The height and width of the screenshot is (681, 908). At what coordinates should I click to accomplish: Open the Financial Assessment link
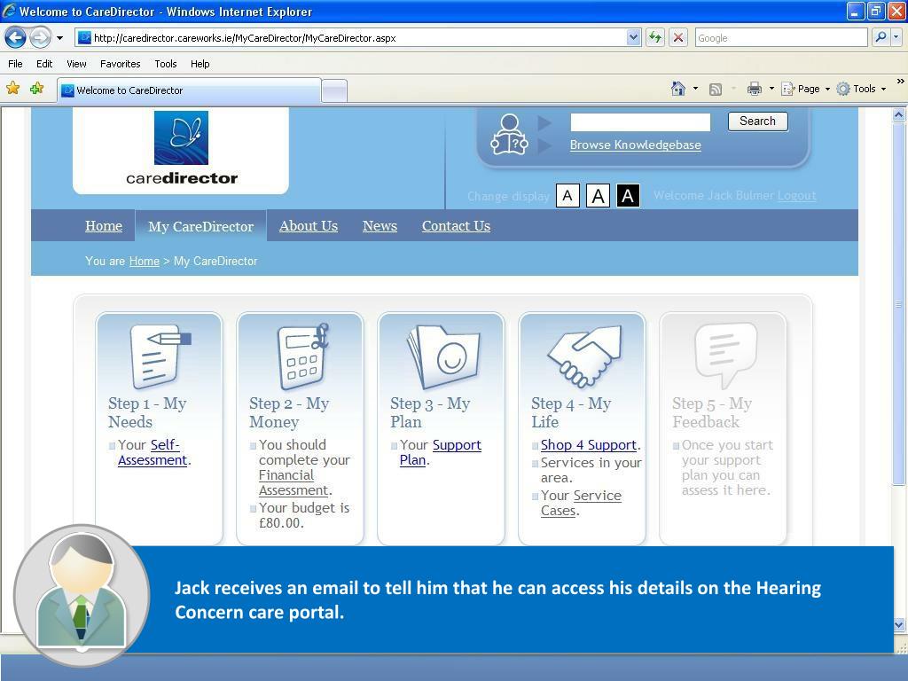294,483
